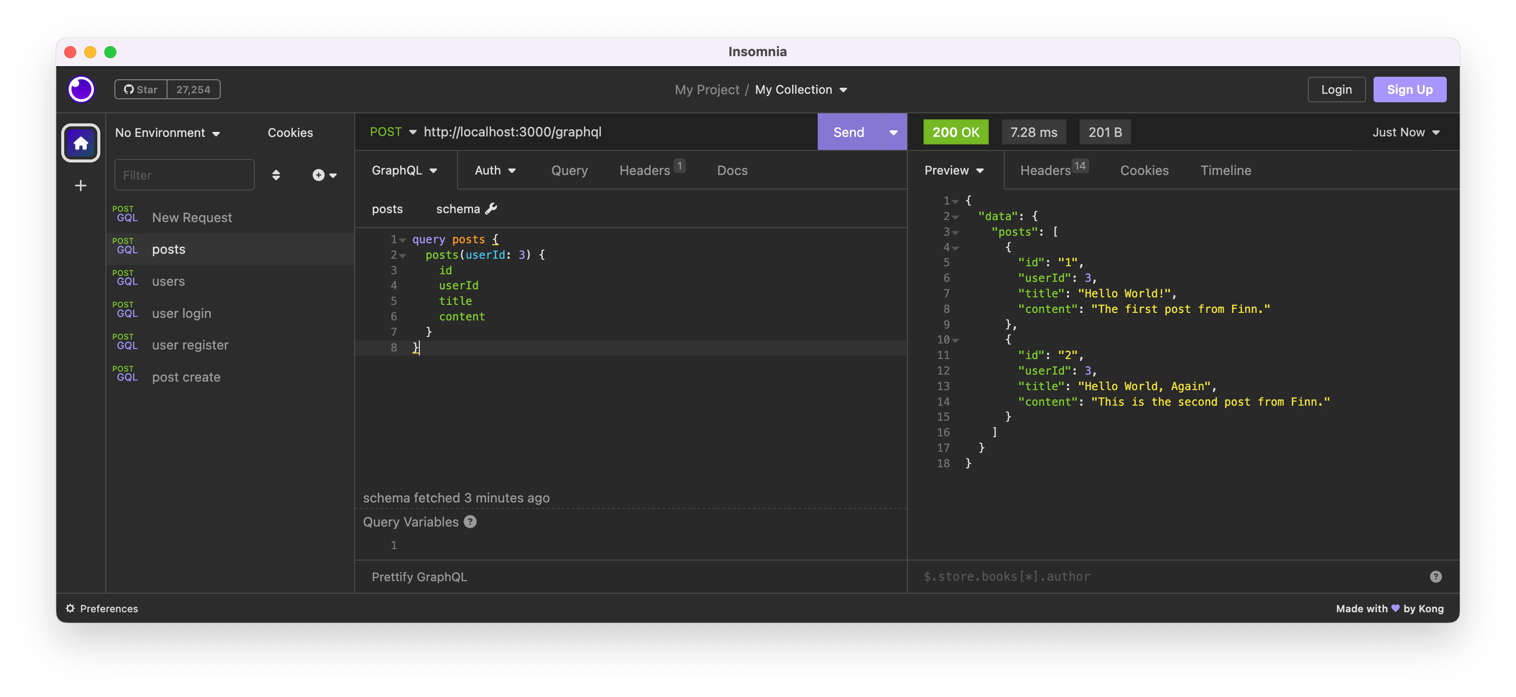This screenshot has width=1516, height=697.
Task: Open the No Environment dropdown
Action: [167, 133]
